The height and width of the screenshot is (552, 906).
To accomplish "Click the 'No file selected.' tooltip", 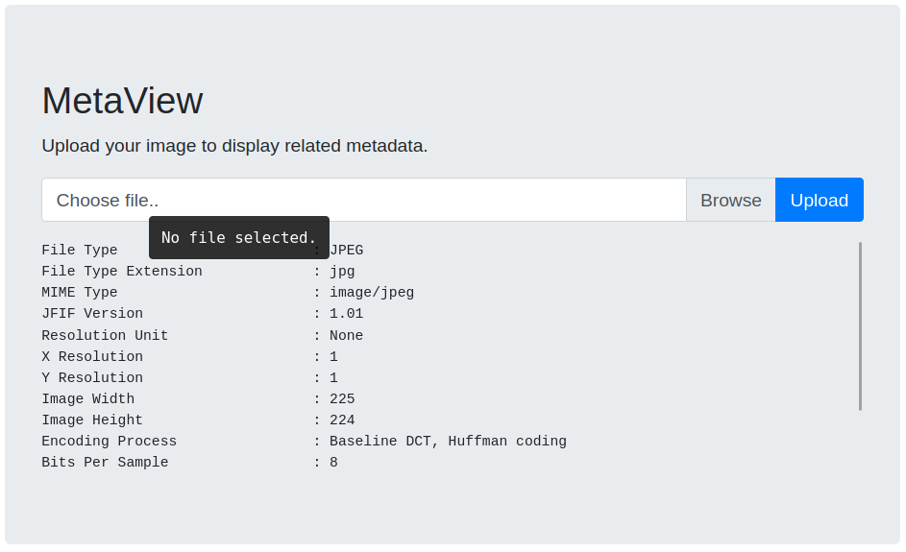I will [239, 237].
